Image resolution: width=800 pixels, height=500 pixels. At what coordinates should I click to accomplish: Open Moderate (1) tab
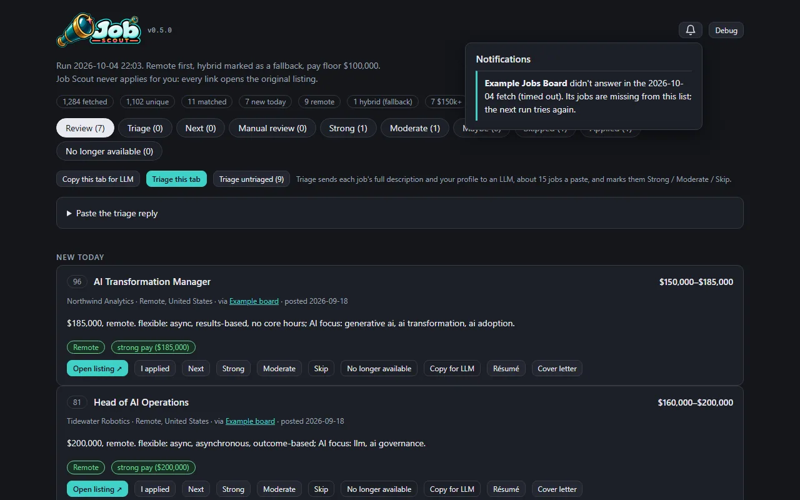click(415, 128)
